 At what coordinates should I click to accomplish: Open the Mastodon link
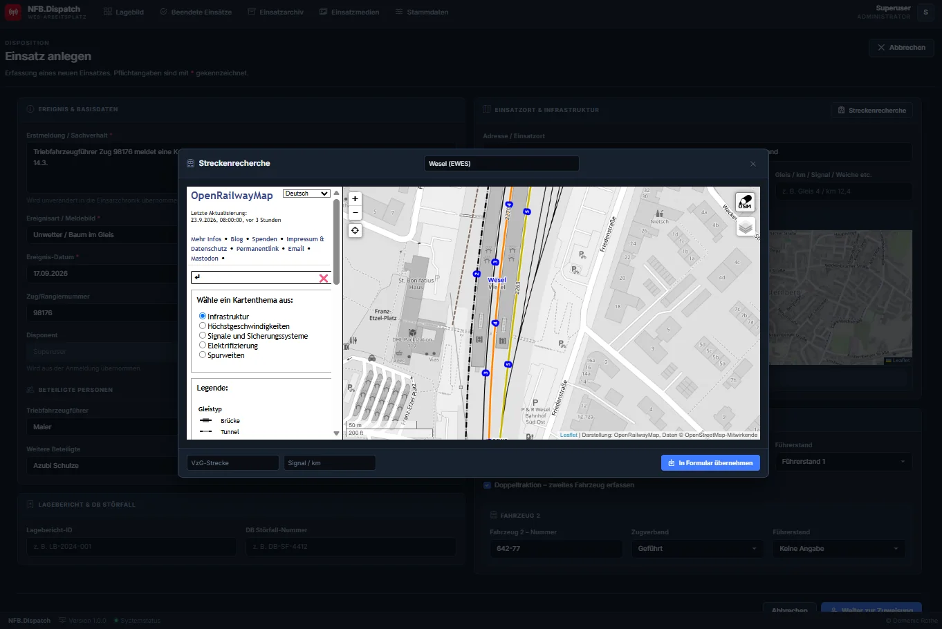pyautogui.click(x=205, y=259)
